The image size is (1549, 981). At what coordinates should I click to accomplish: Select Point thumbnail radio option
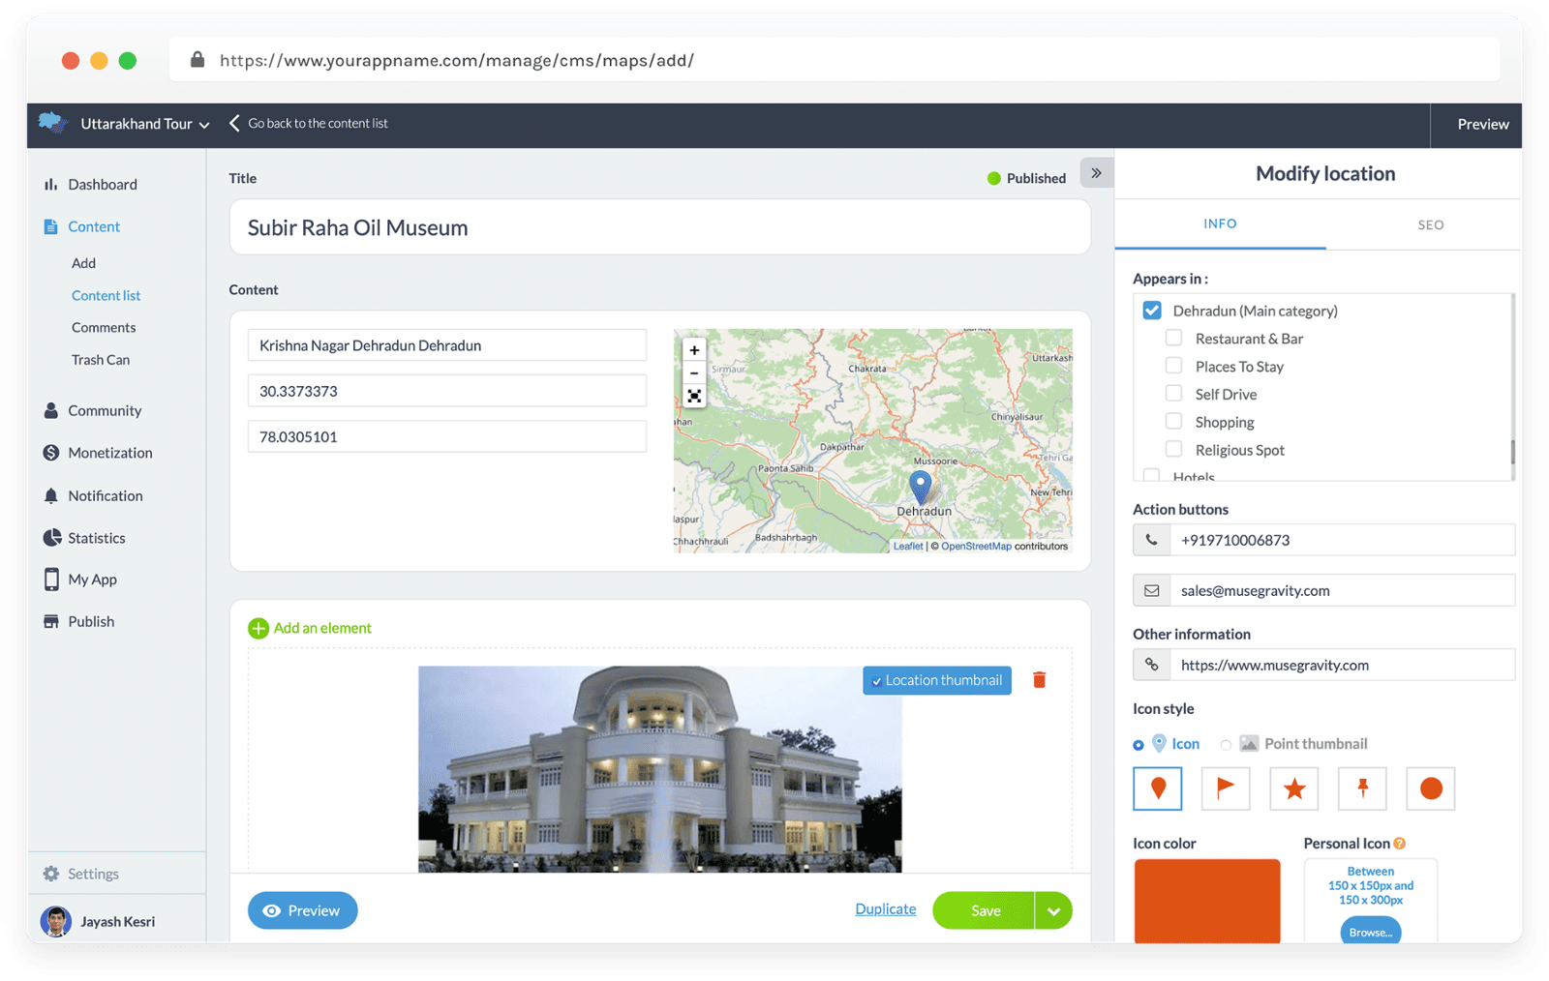pos(1226,745)
